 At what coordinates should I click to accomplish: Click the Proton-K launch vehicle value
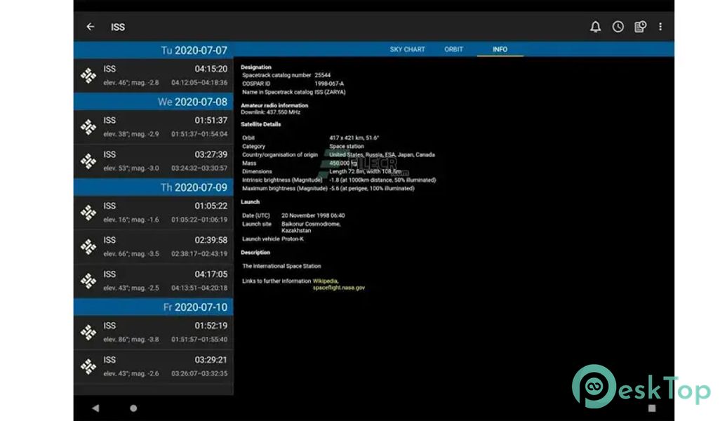point(292,239)
